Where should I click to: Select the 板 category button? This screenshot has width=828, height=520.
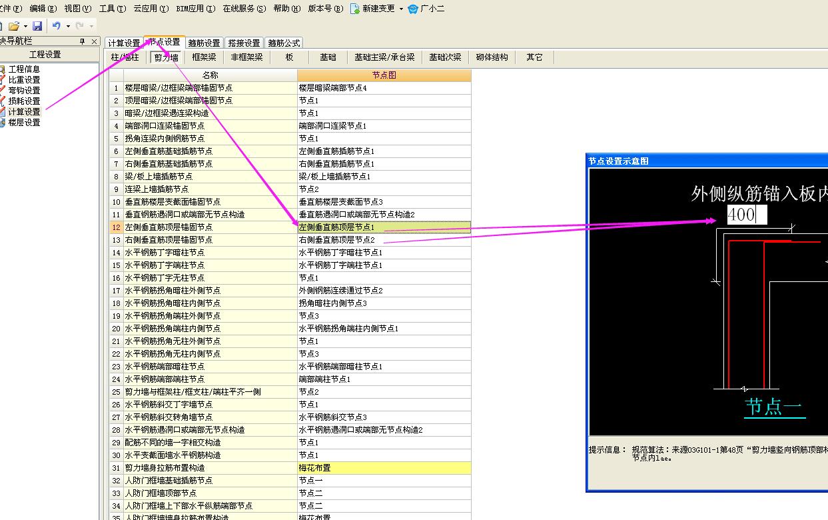tap(289, 57)
